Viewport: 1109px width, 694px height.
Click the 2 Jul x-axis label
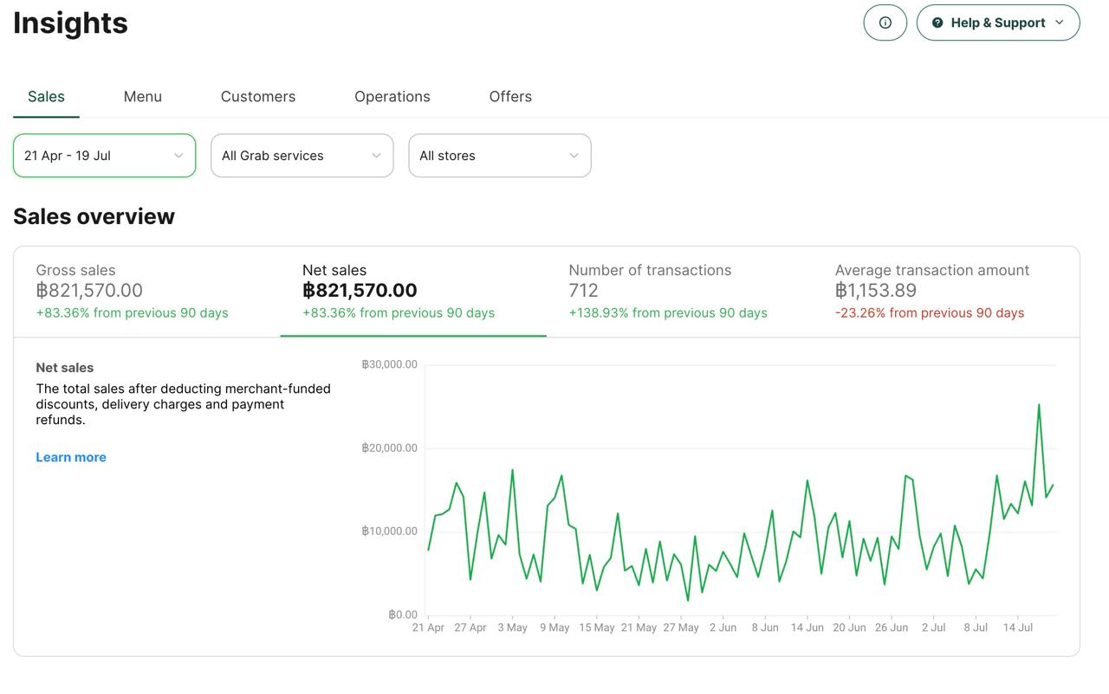coord(933,627)
